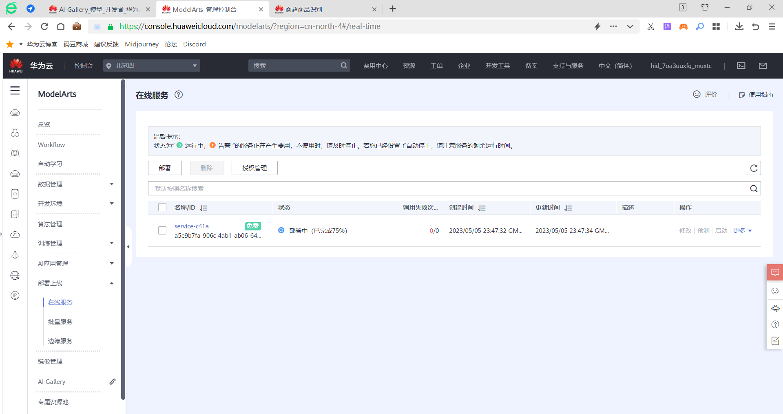Open 费用中心 in top nav
The image size is (783, 414).
pyautogui.click(x=376, y=66)
